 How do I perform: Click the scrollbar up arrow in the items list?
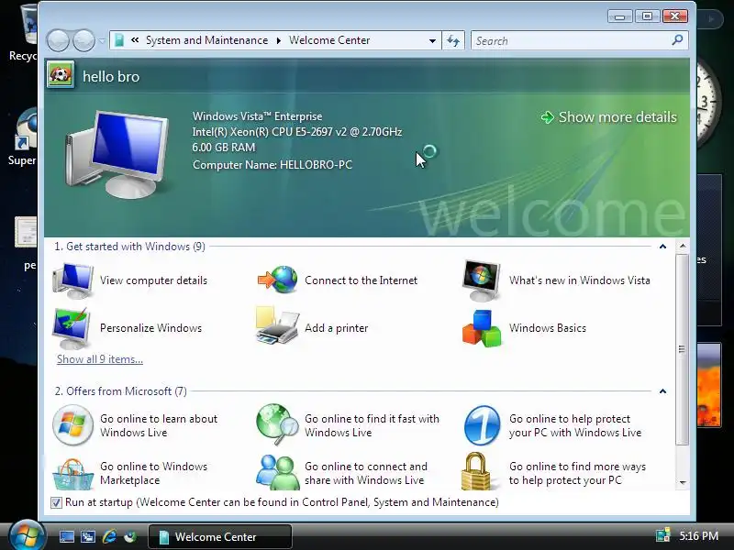coord(683,246)
